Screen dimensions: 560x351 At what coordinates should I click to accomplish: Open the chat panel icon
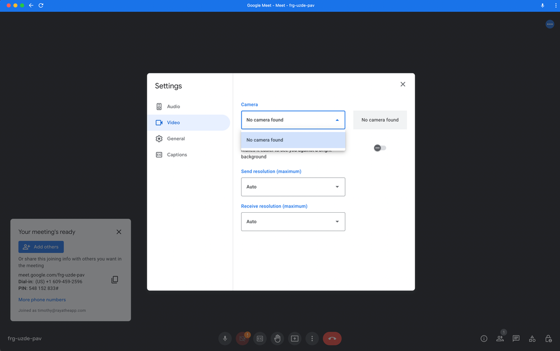(516, 339)
